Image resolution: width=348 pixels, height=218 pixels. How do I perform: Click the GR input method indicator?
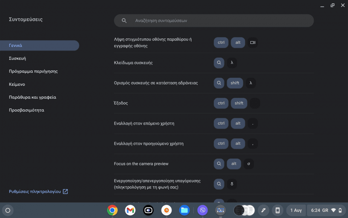click(325, 210)
